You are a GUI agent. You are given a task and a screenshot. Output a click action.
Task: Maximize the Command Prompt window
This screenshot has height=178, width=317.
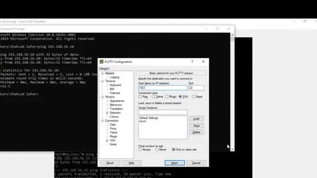[x=217, y=29]
